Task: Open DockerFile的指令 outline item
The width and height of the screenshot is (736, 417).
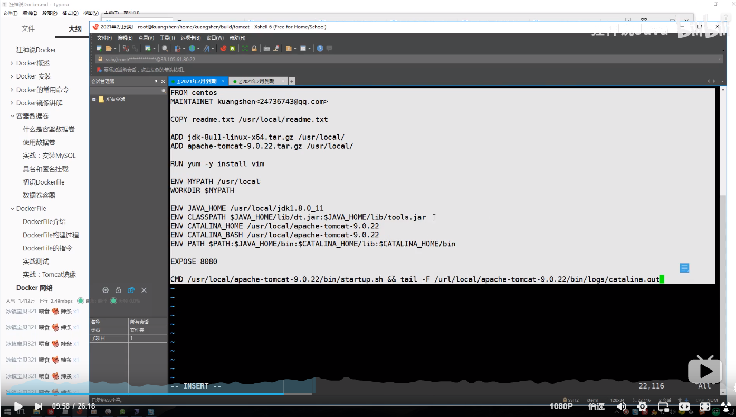Action: 47,248
